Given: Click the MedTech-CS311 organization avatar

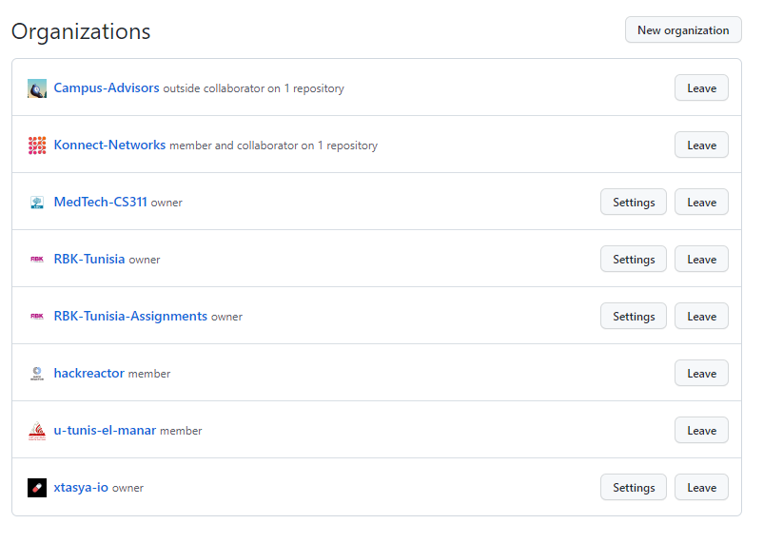Looking at the screenshot, I should (37, 203).
